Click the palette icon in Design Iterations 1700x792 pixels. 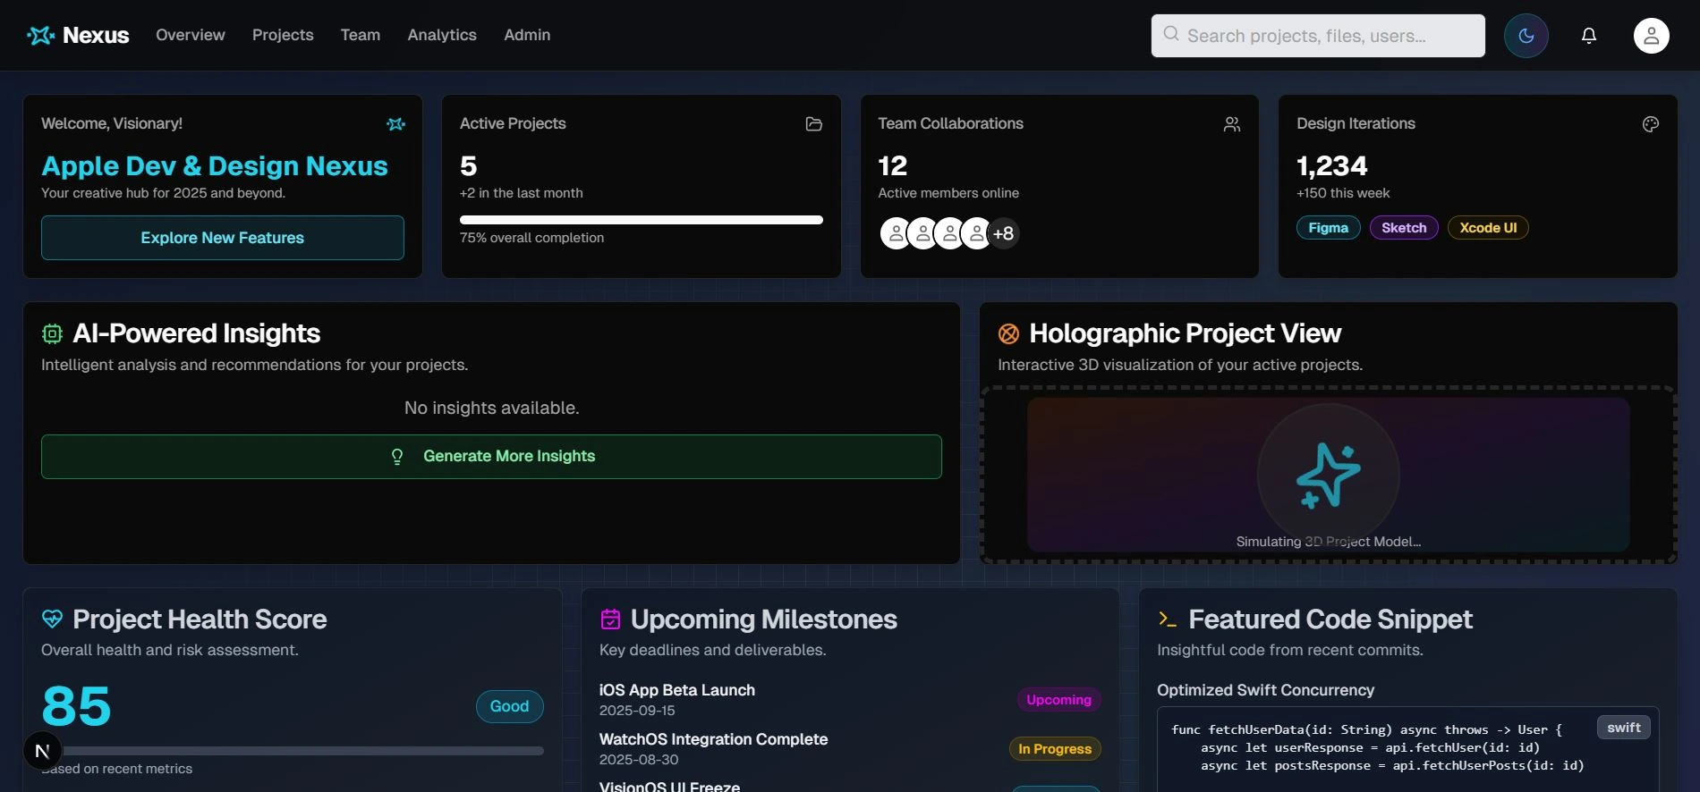tap(1651, 124)
